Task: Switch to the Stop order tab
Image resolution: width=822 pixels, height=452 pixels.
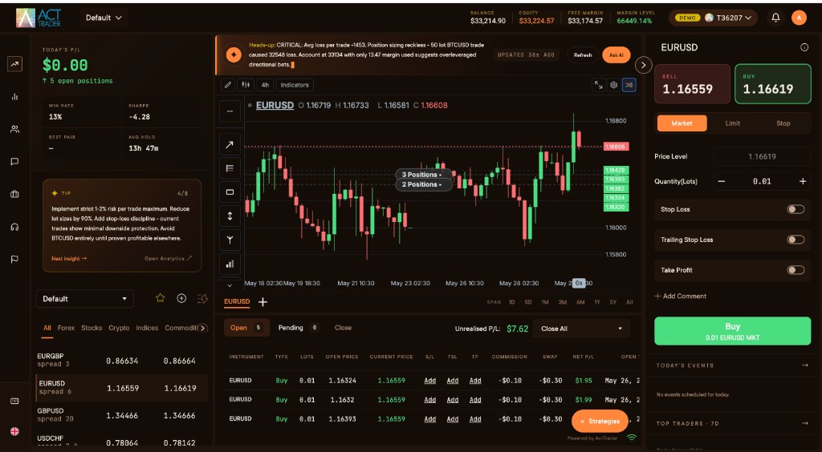Action: [783, 123]
